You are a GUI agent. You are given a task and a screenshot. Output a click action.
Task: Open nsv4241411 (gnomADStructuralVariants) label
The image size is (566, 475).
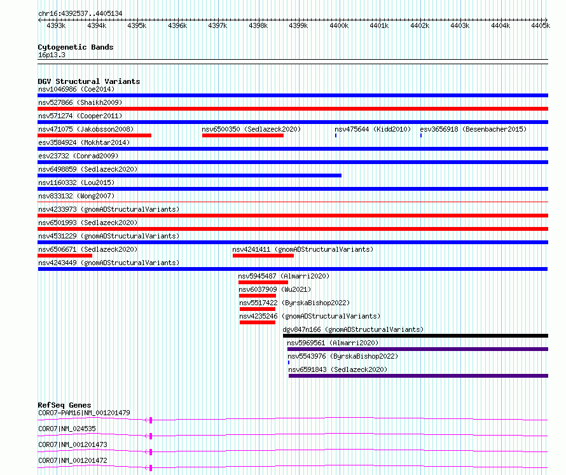coord(303,249)
